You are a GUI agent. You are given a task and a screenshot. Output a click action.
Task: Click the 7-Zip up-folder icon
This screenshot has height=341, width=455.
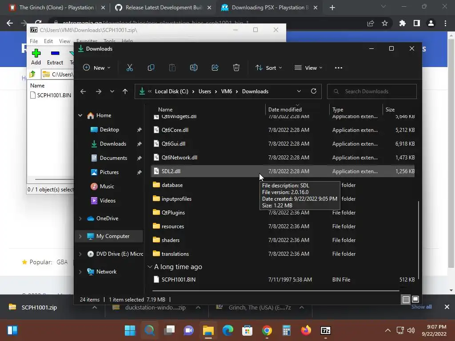click(32, 74)
